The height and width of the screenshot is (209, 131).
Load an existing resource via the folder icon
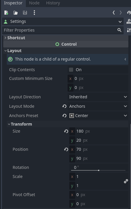tap(16, 13)
